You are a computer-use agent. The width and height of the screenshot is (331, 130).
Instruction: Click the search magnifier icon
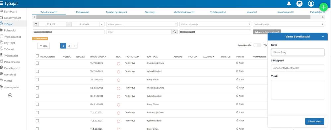174,32
